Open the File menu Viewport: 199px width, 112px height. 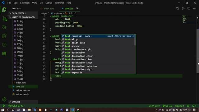coord(9,3)
